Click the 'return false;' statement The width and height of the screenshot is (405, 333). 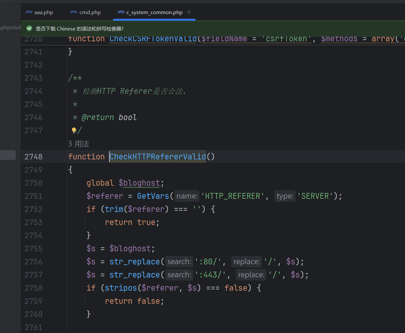pos(135,301)
